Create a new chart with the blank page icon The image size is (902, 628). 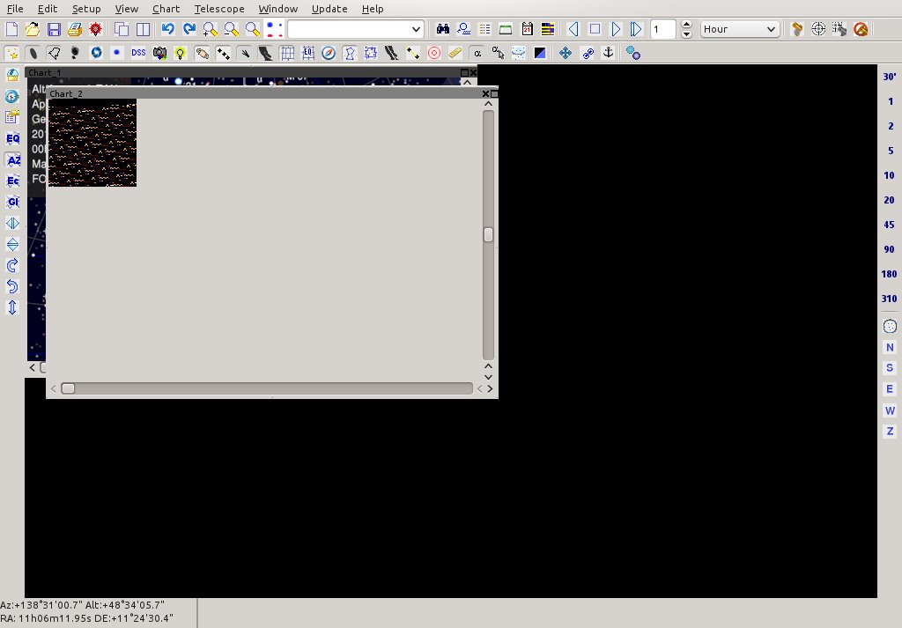pyautogui.click(x=11, y=29)
